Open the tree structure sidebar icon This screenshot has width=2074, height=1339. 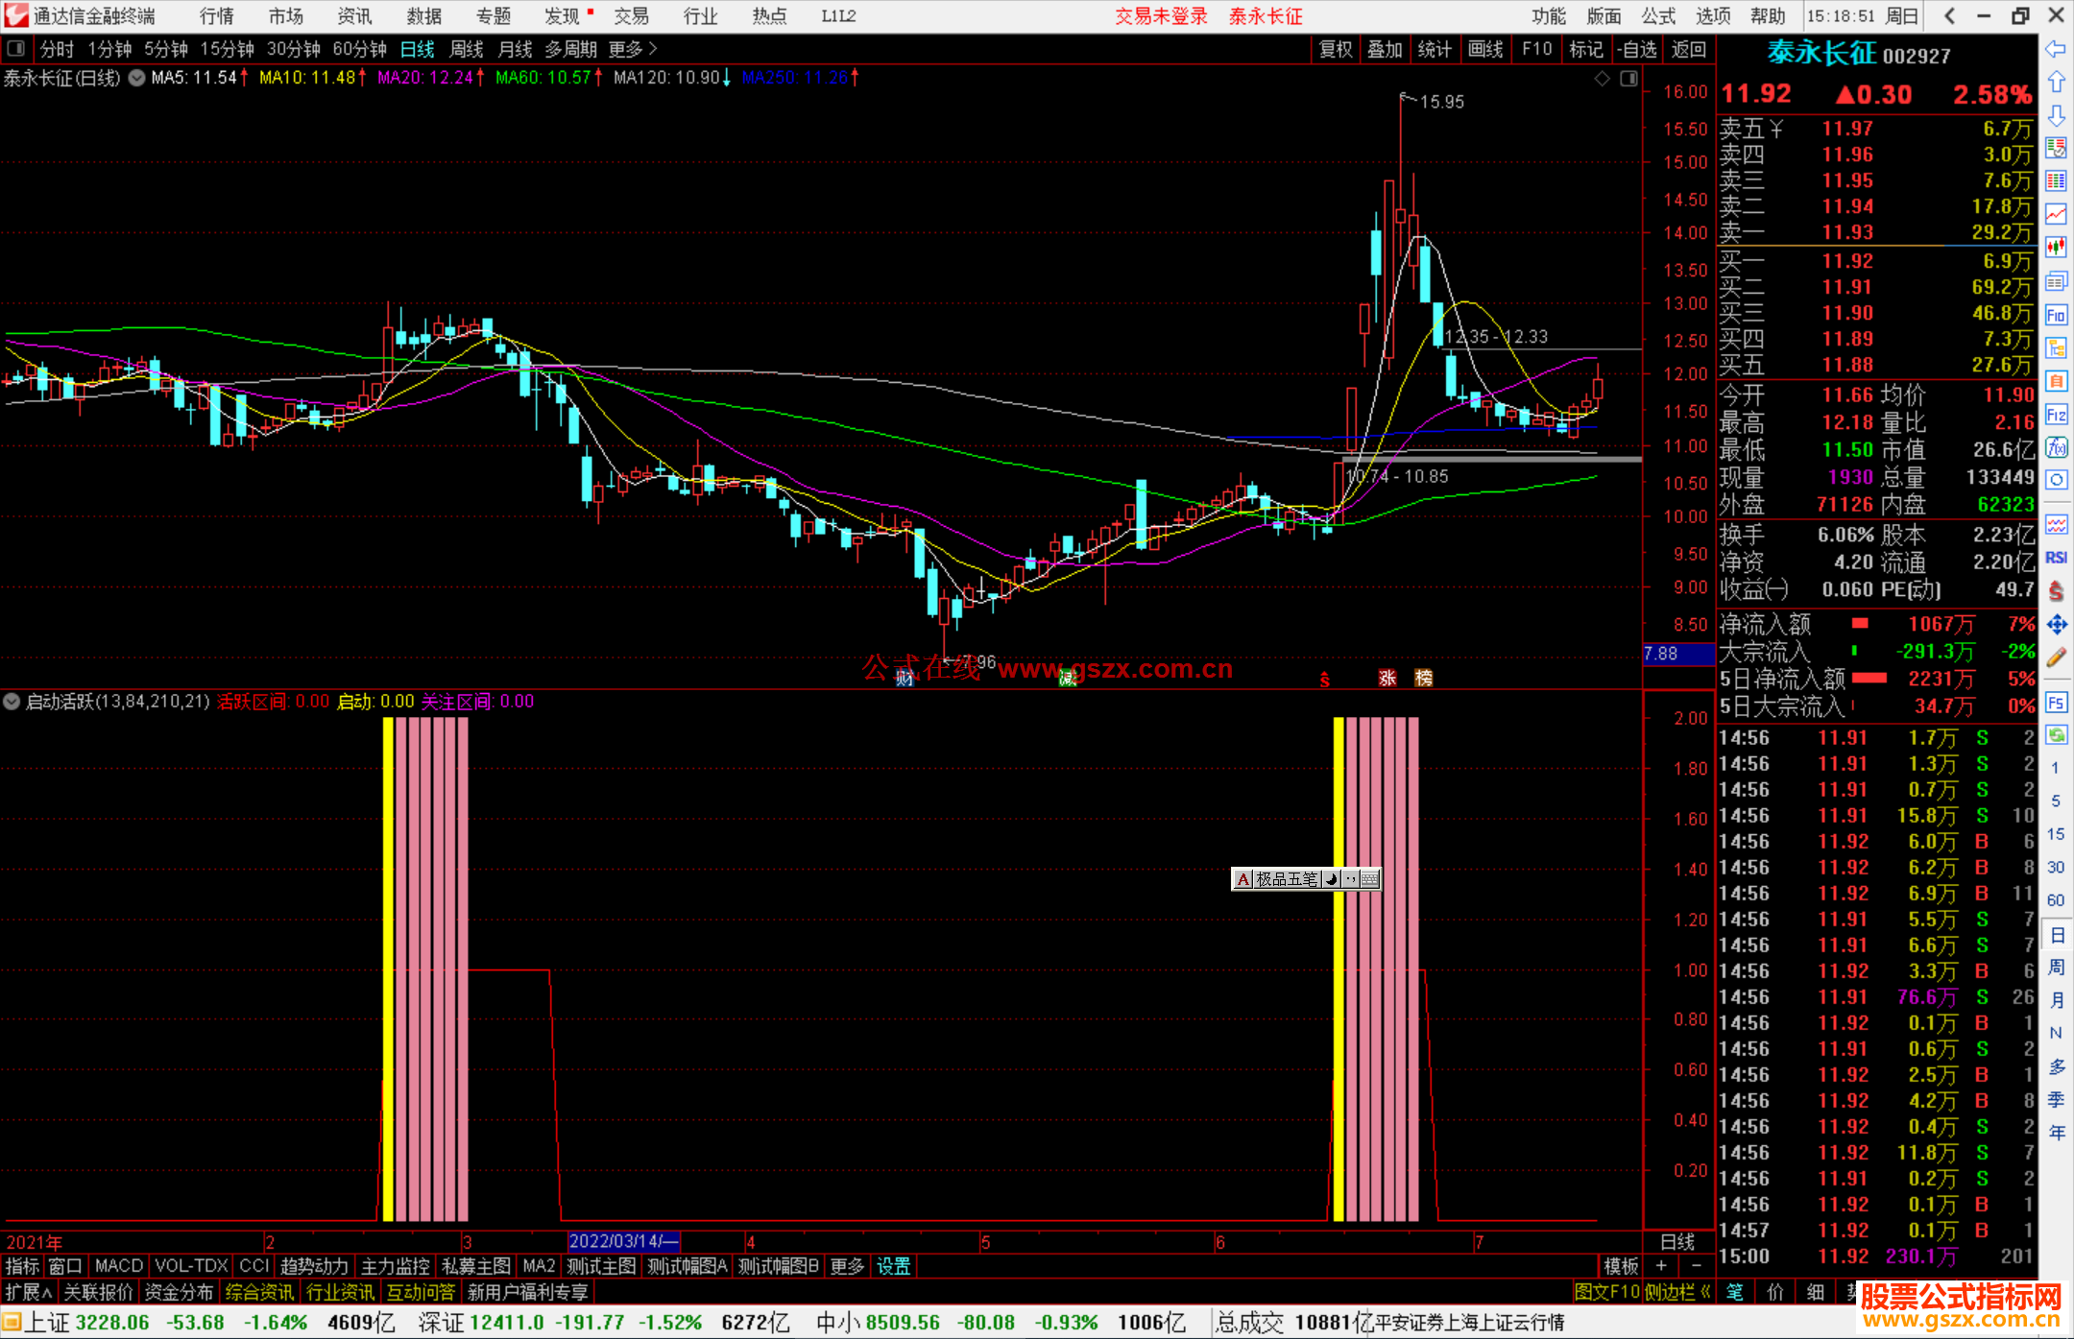(x=2056, y=347)
